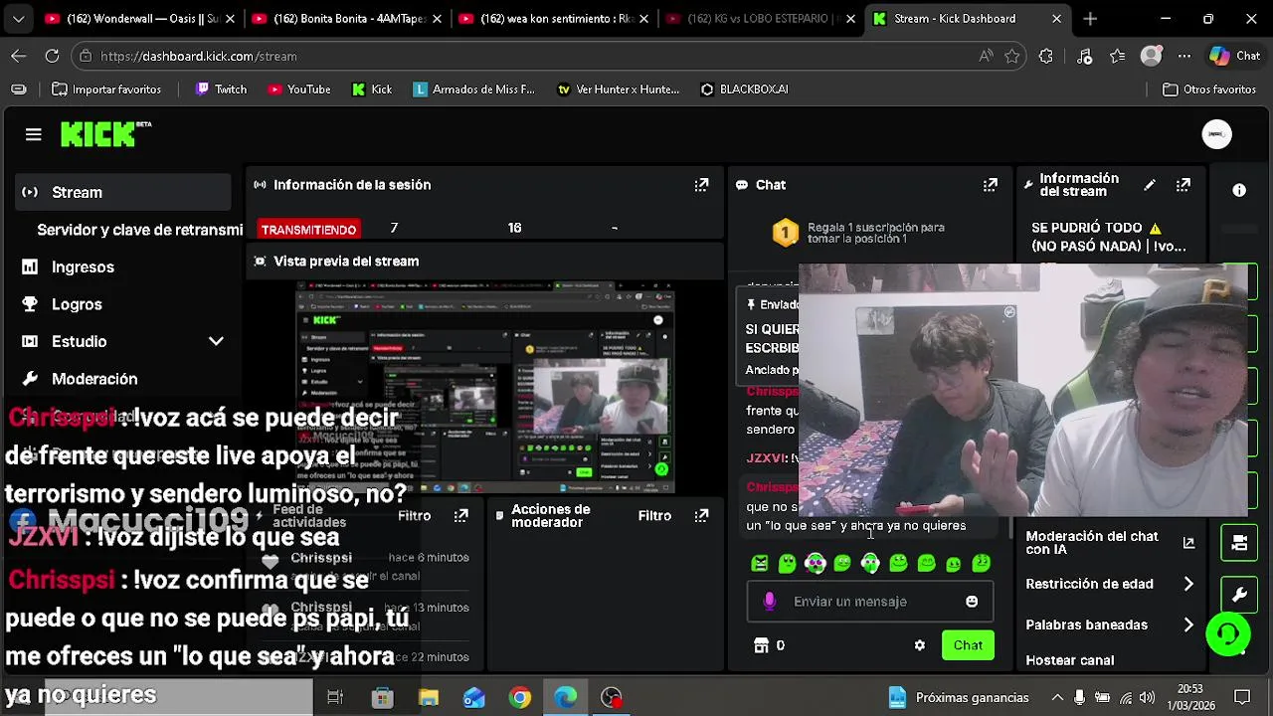Show hidden system tray icons
1273x716 pixels.
pos(1057,698)
